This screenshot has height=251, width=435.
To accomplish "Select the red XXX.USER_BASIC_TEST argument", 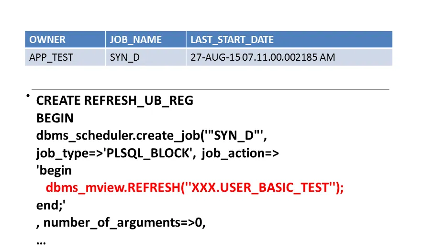I will point(260,187).
